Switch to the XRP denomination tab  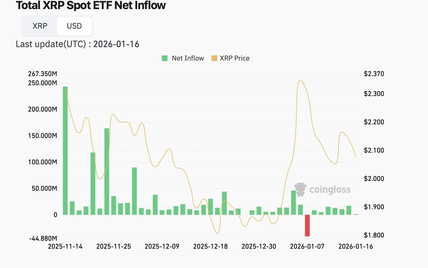coord(40,26)
